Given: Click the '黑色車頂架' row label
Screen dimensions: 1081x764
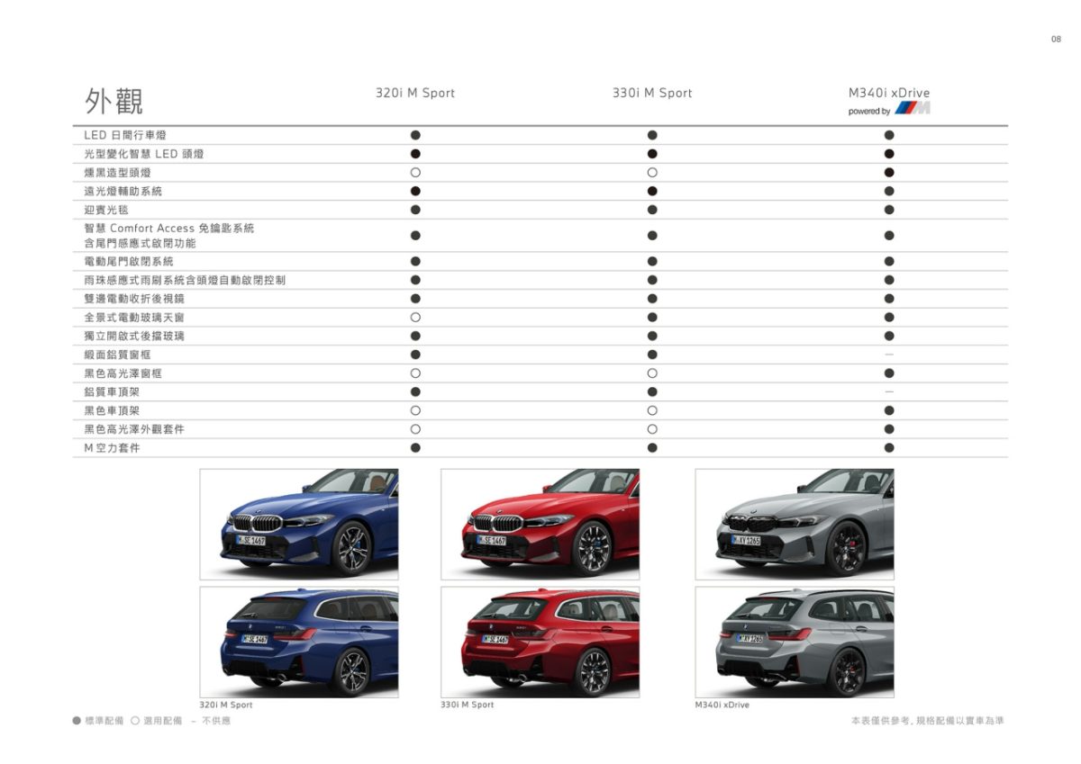Looking at the screenshot, I should click(112, 410).
